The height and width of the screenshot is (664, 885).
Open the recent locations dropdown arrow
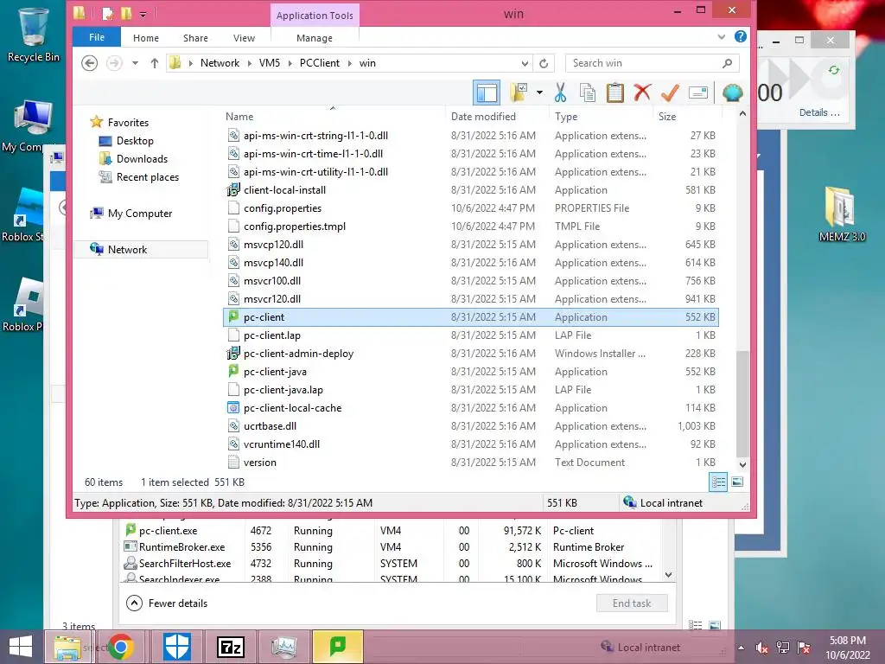pos(135,62)
